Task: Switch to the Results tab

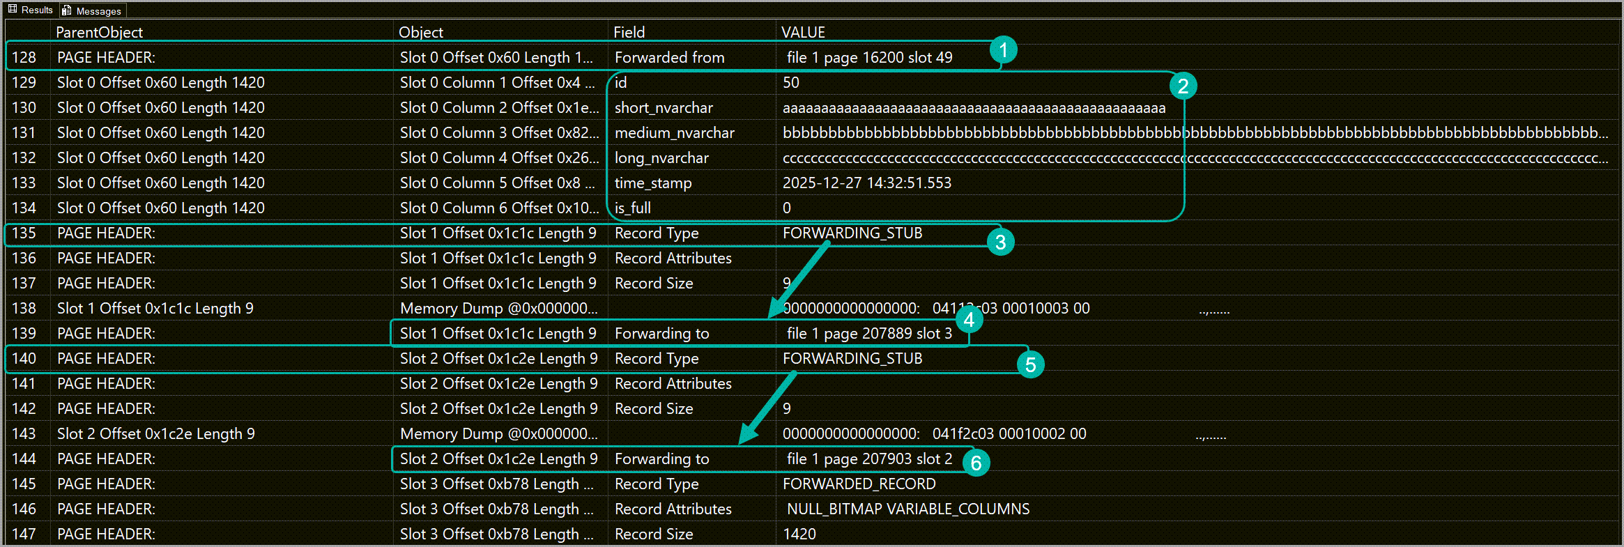Action: click(x=31, y=10)
